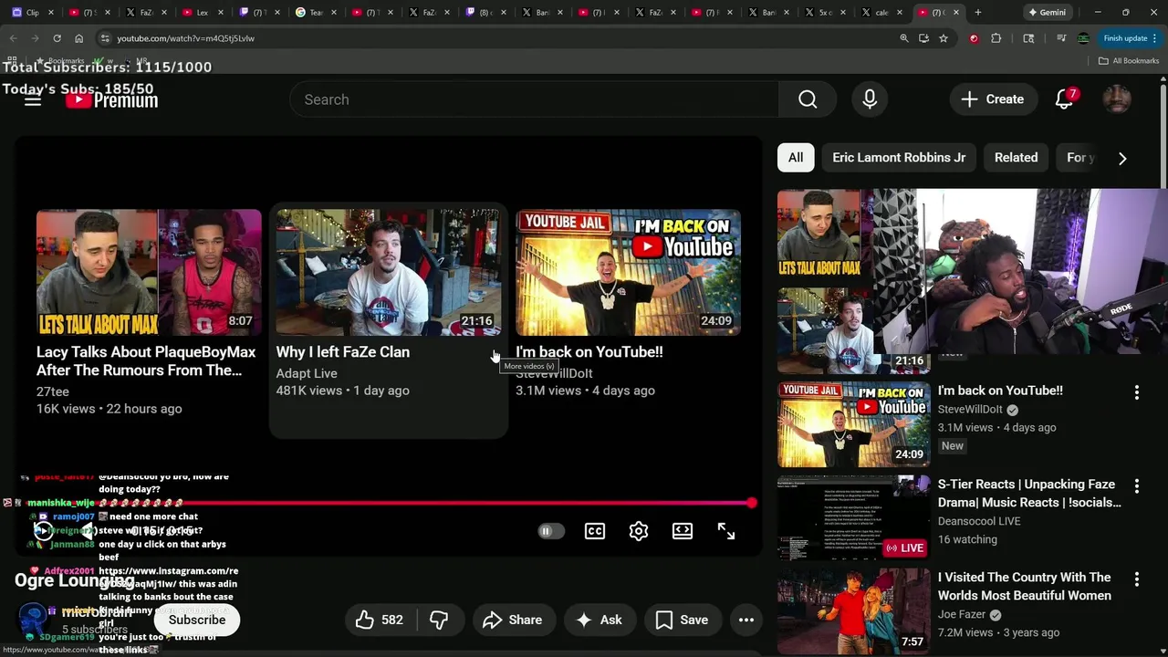The height and width of the screenshot is (657, 1168).
Task: Open player settings gear
Action: pos(639,531)
